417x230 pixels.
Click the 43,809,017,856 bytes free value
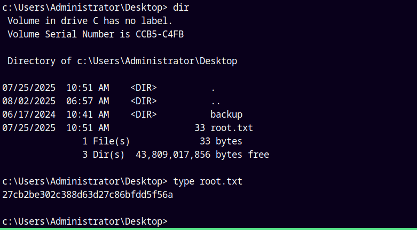202,155
